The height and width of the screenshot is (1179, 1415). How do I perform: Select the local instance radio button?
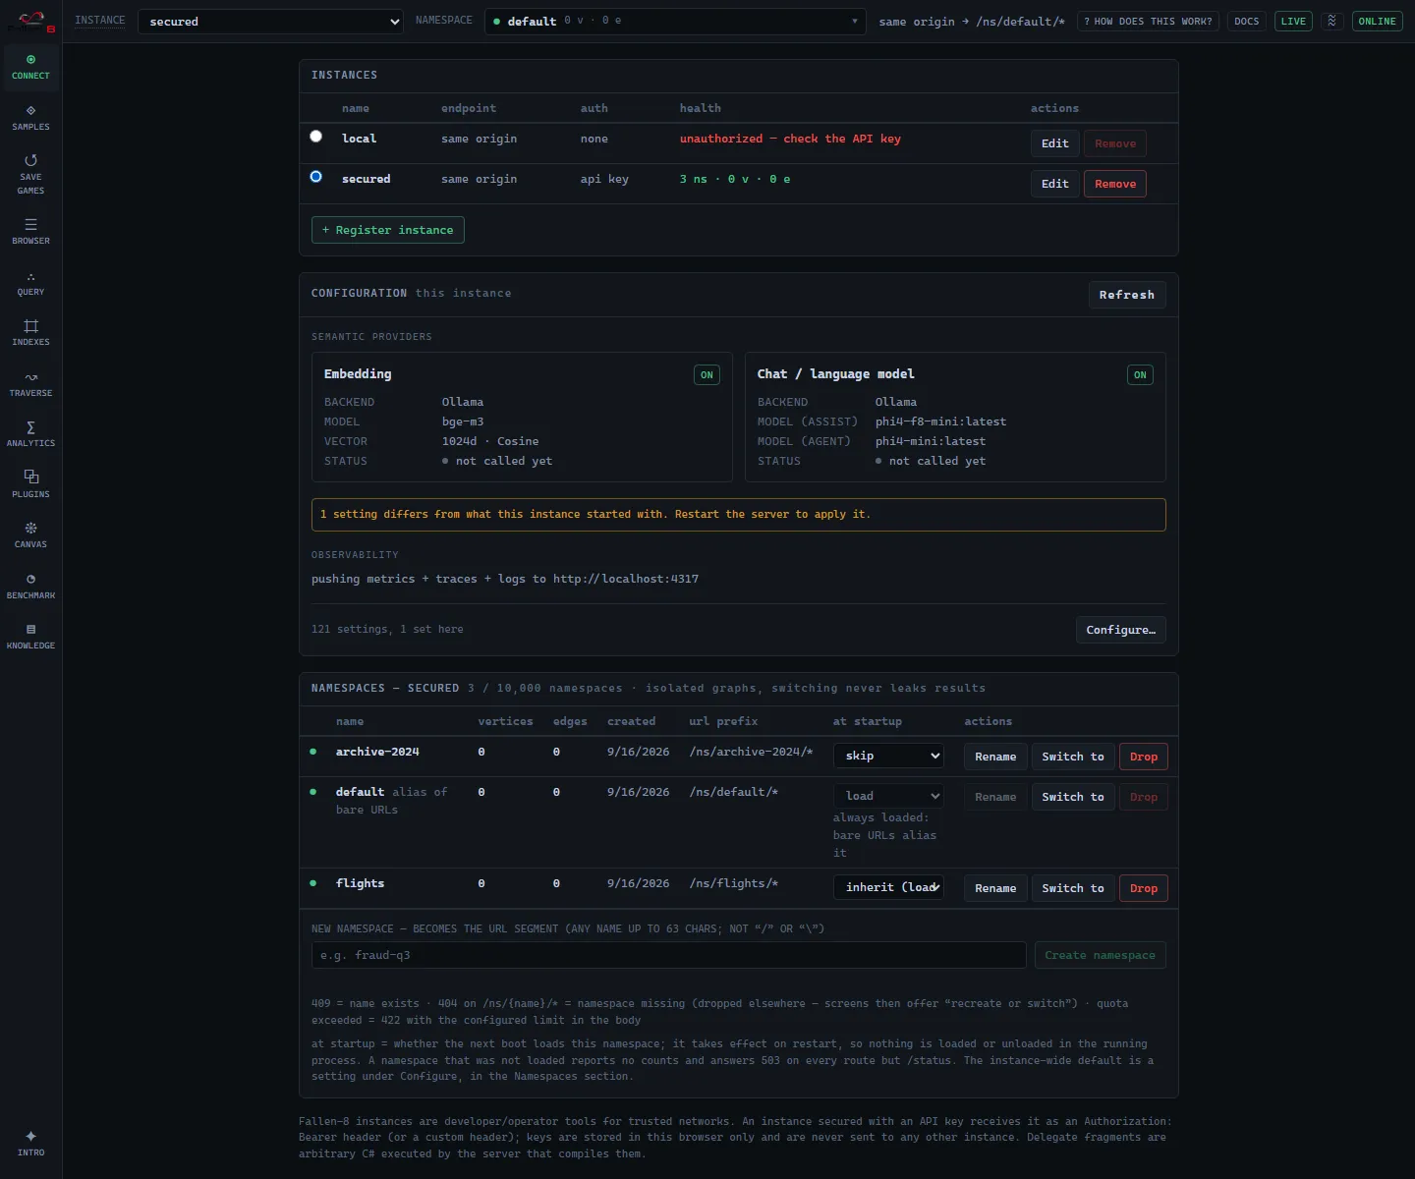pyautogui.click(x=315, y=137)
